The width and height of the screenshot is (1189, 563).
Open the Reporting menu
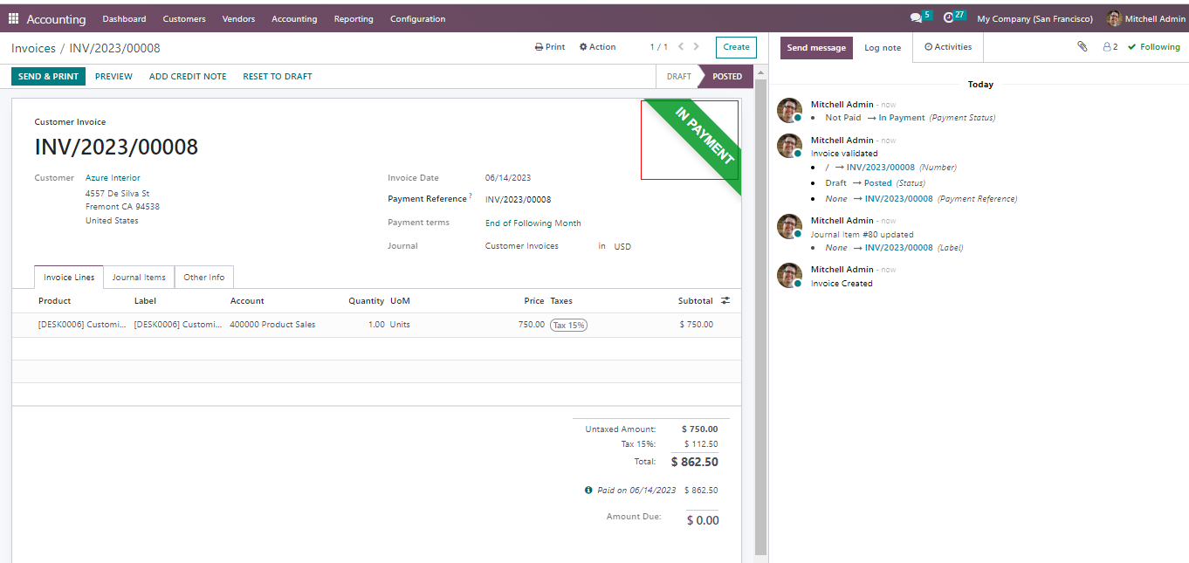[x=354, y=19]
